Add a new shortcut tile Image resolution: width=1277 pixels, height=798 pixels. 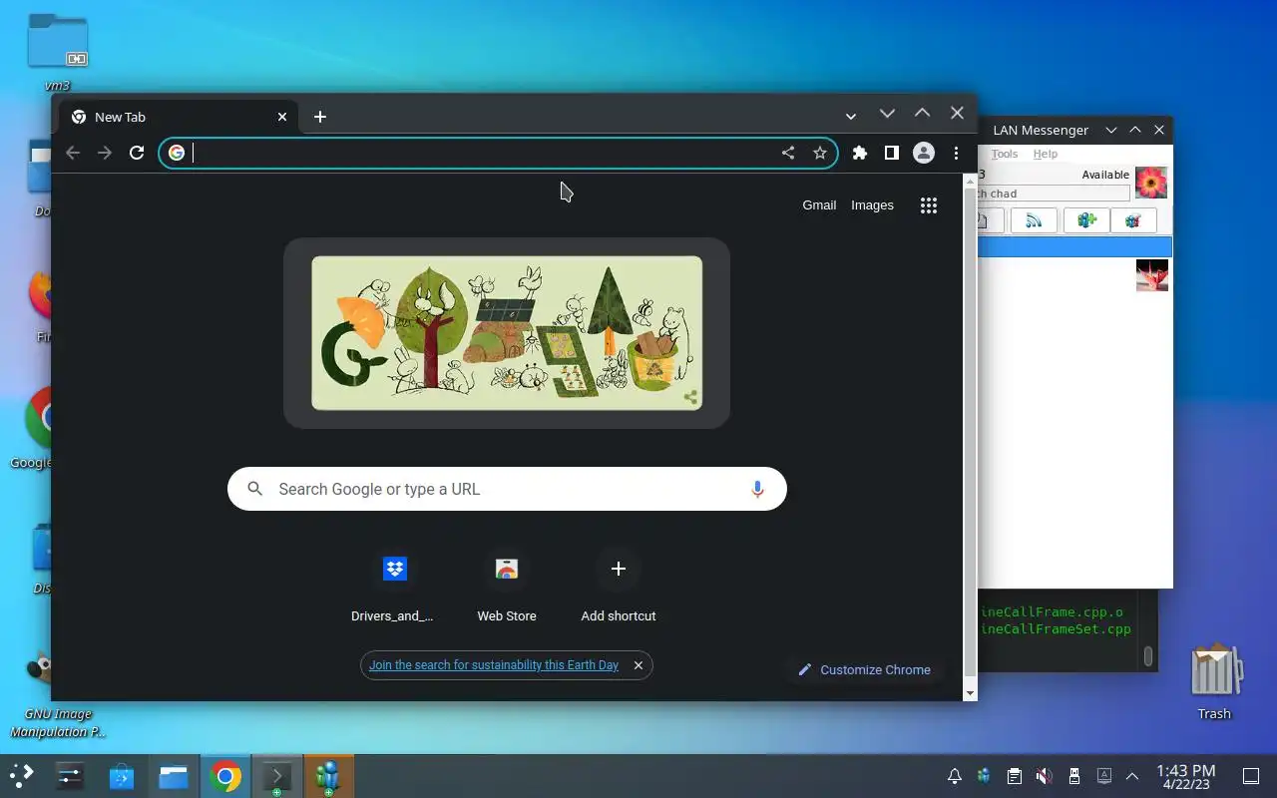619,587
